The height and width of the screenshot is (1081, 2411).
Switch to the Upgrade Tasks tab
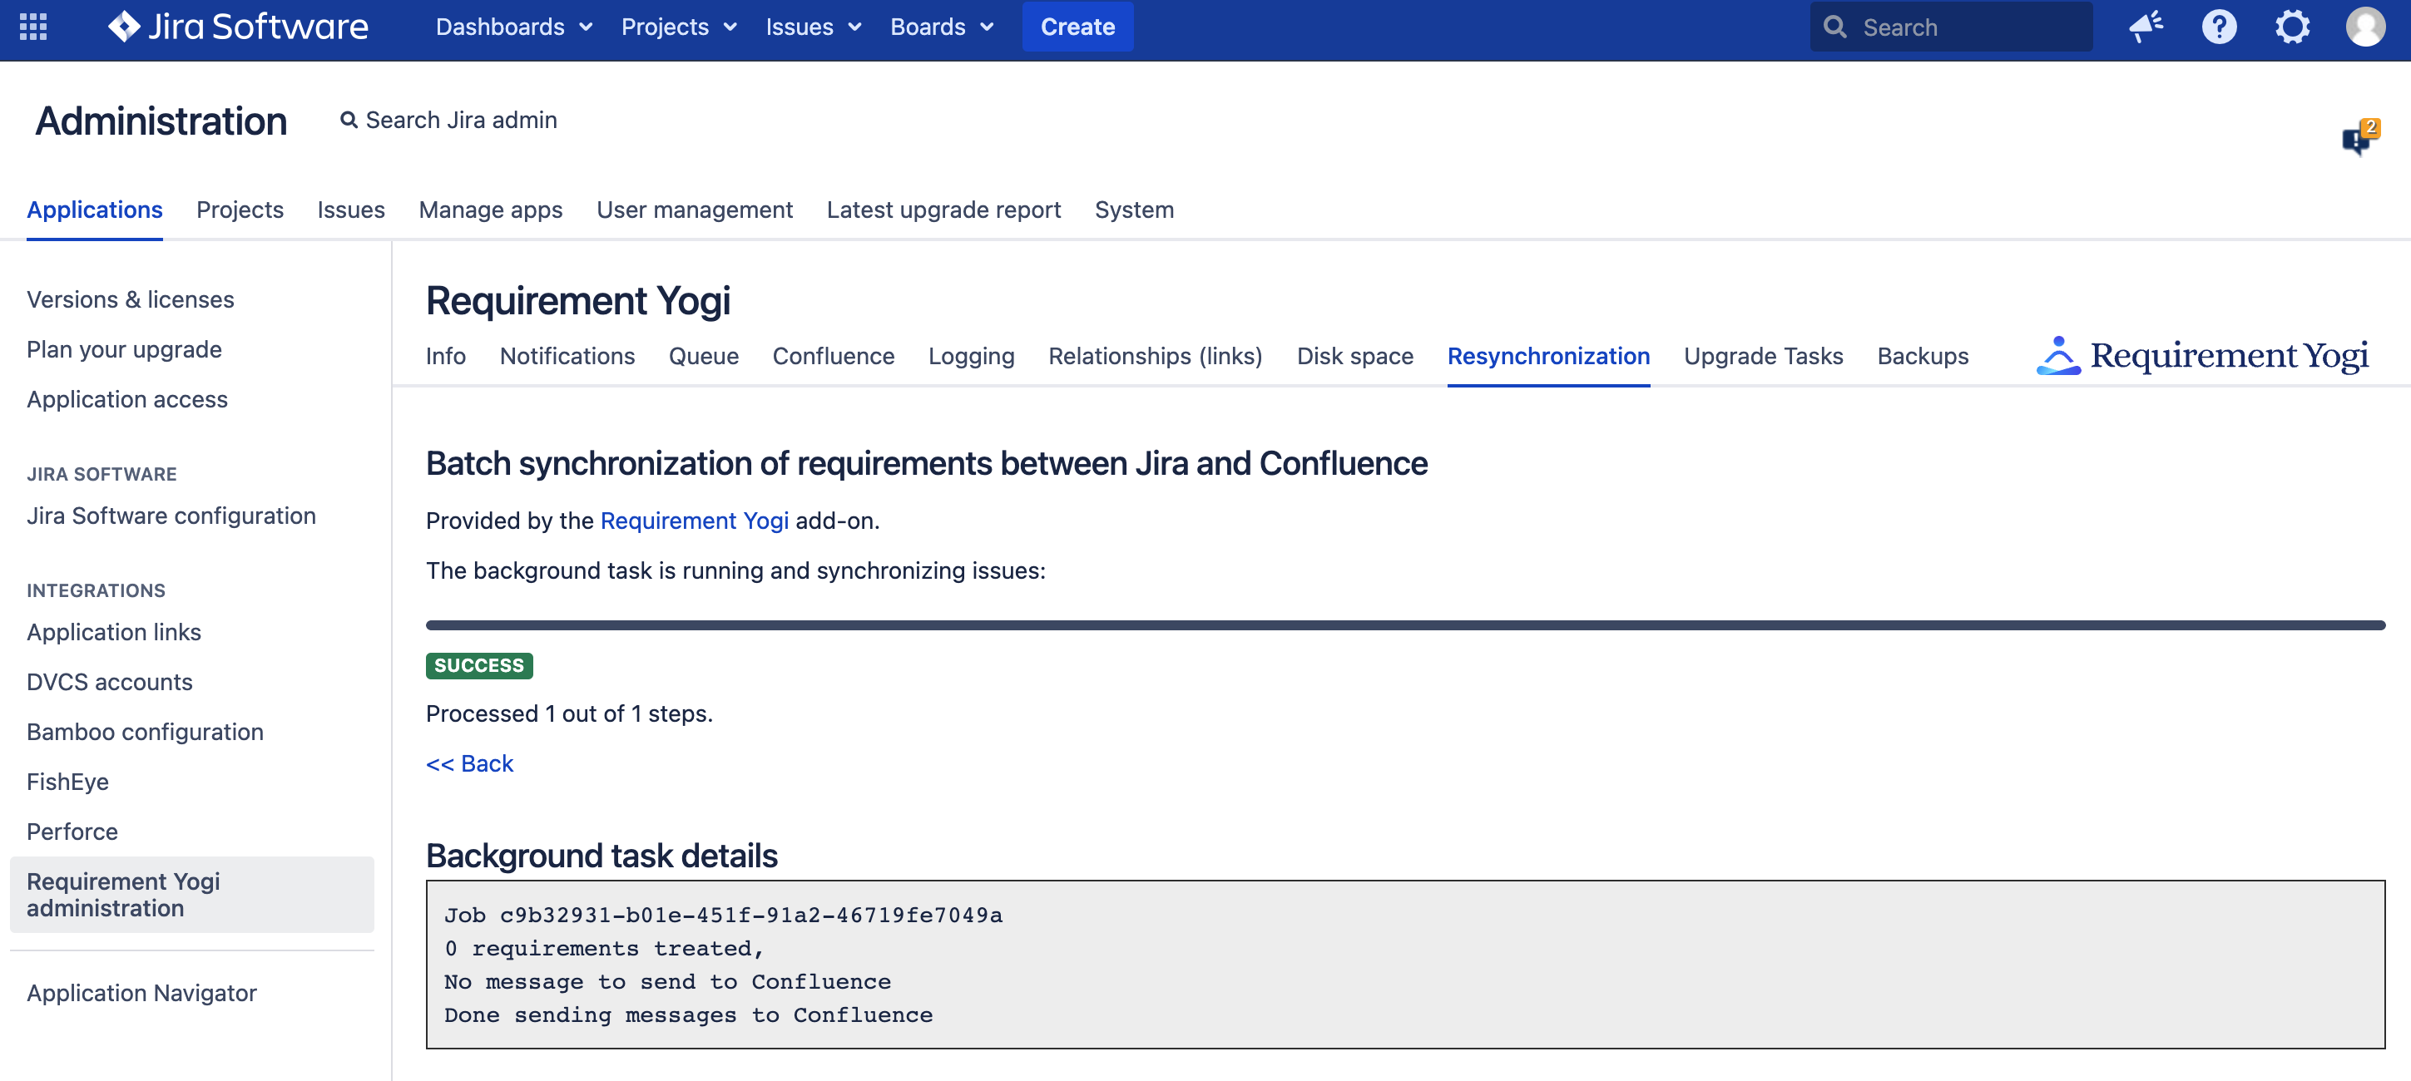(x=1762, y=356)
